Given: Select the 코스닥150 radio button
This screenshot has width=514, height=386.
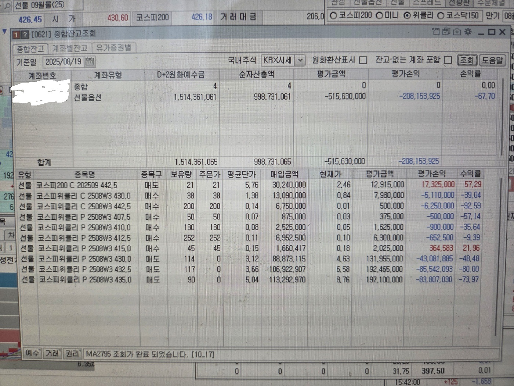Looking at the screenshot, I should pos(441,16).
